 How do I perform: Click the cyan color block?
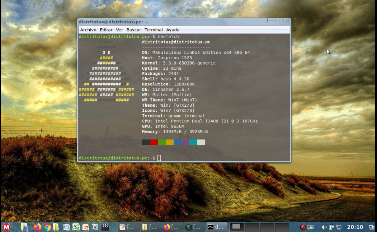[193, 142]
